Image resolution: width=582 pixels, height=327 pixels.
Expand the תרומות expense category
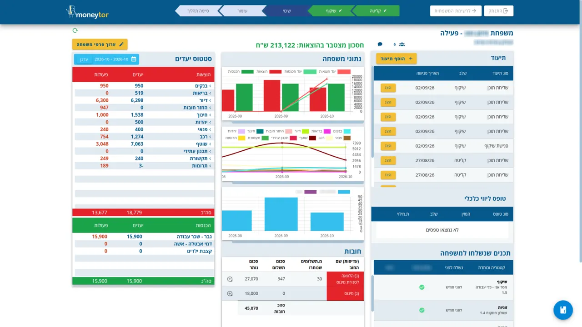pos(202,166)
